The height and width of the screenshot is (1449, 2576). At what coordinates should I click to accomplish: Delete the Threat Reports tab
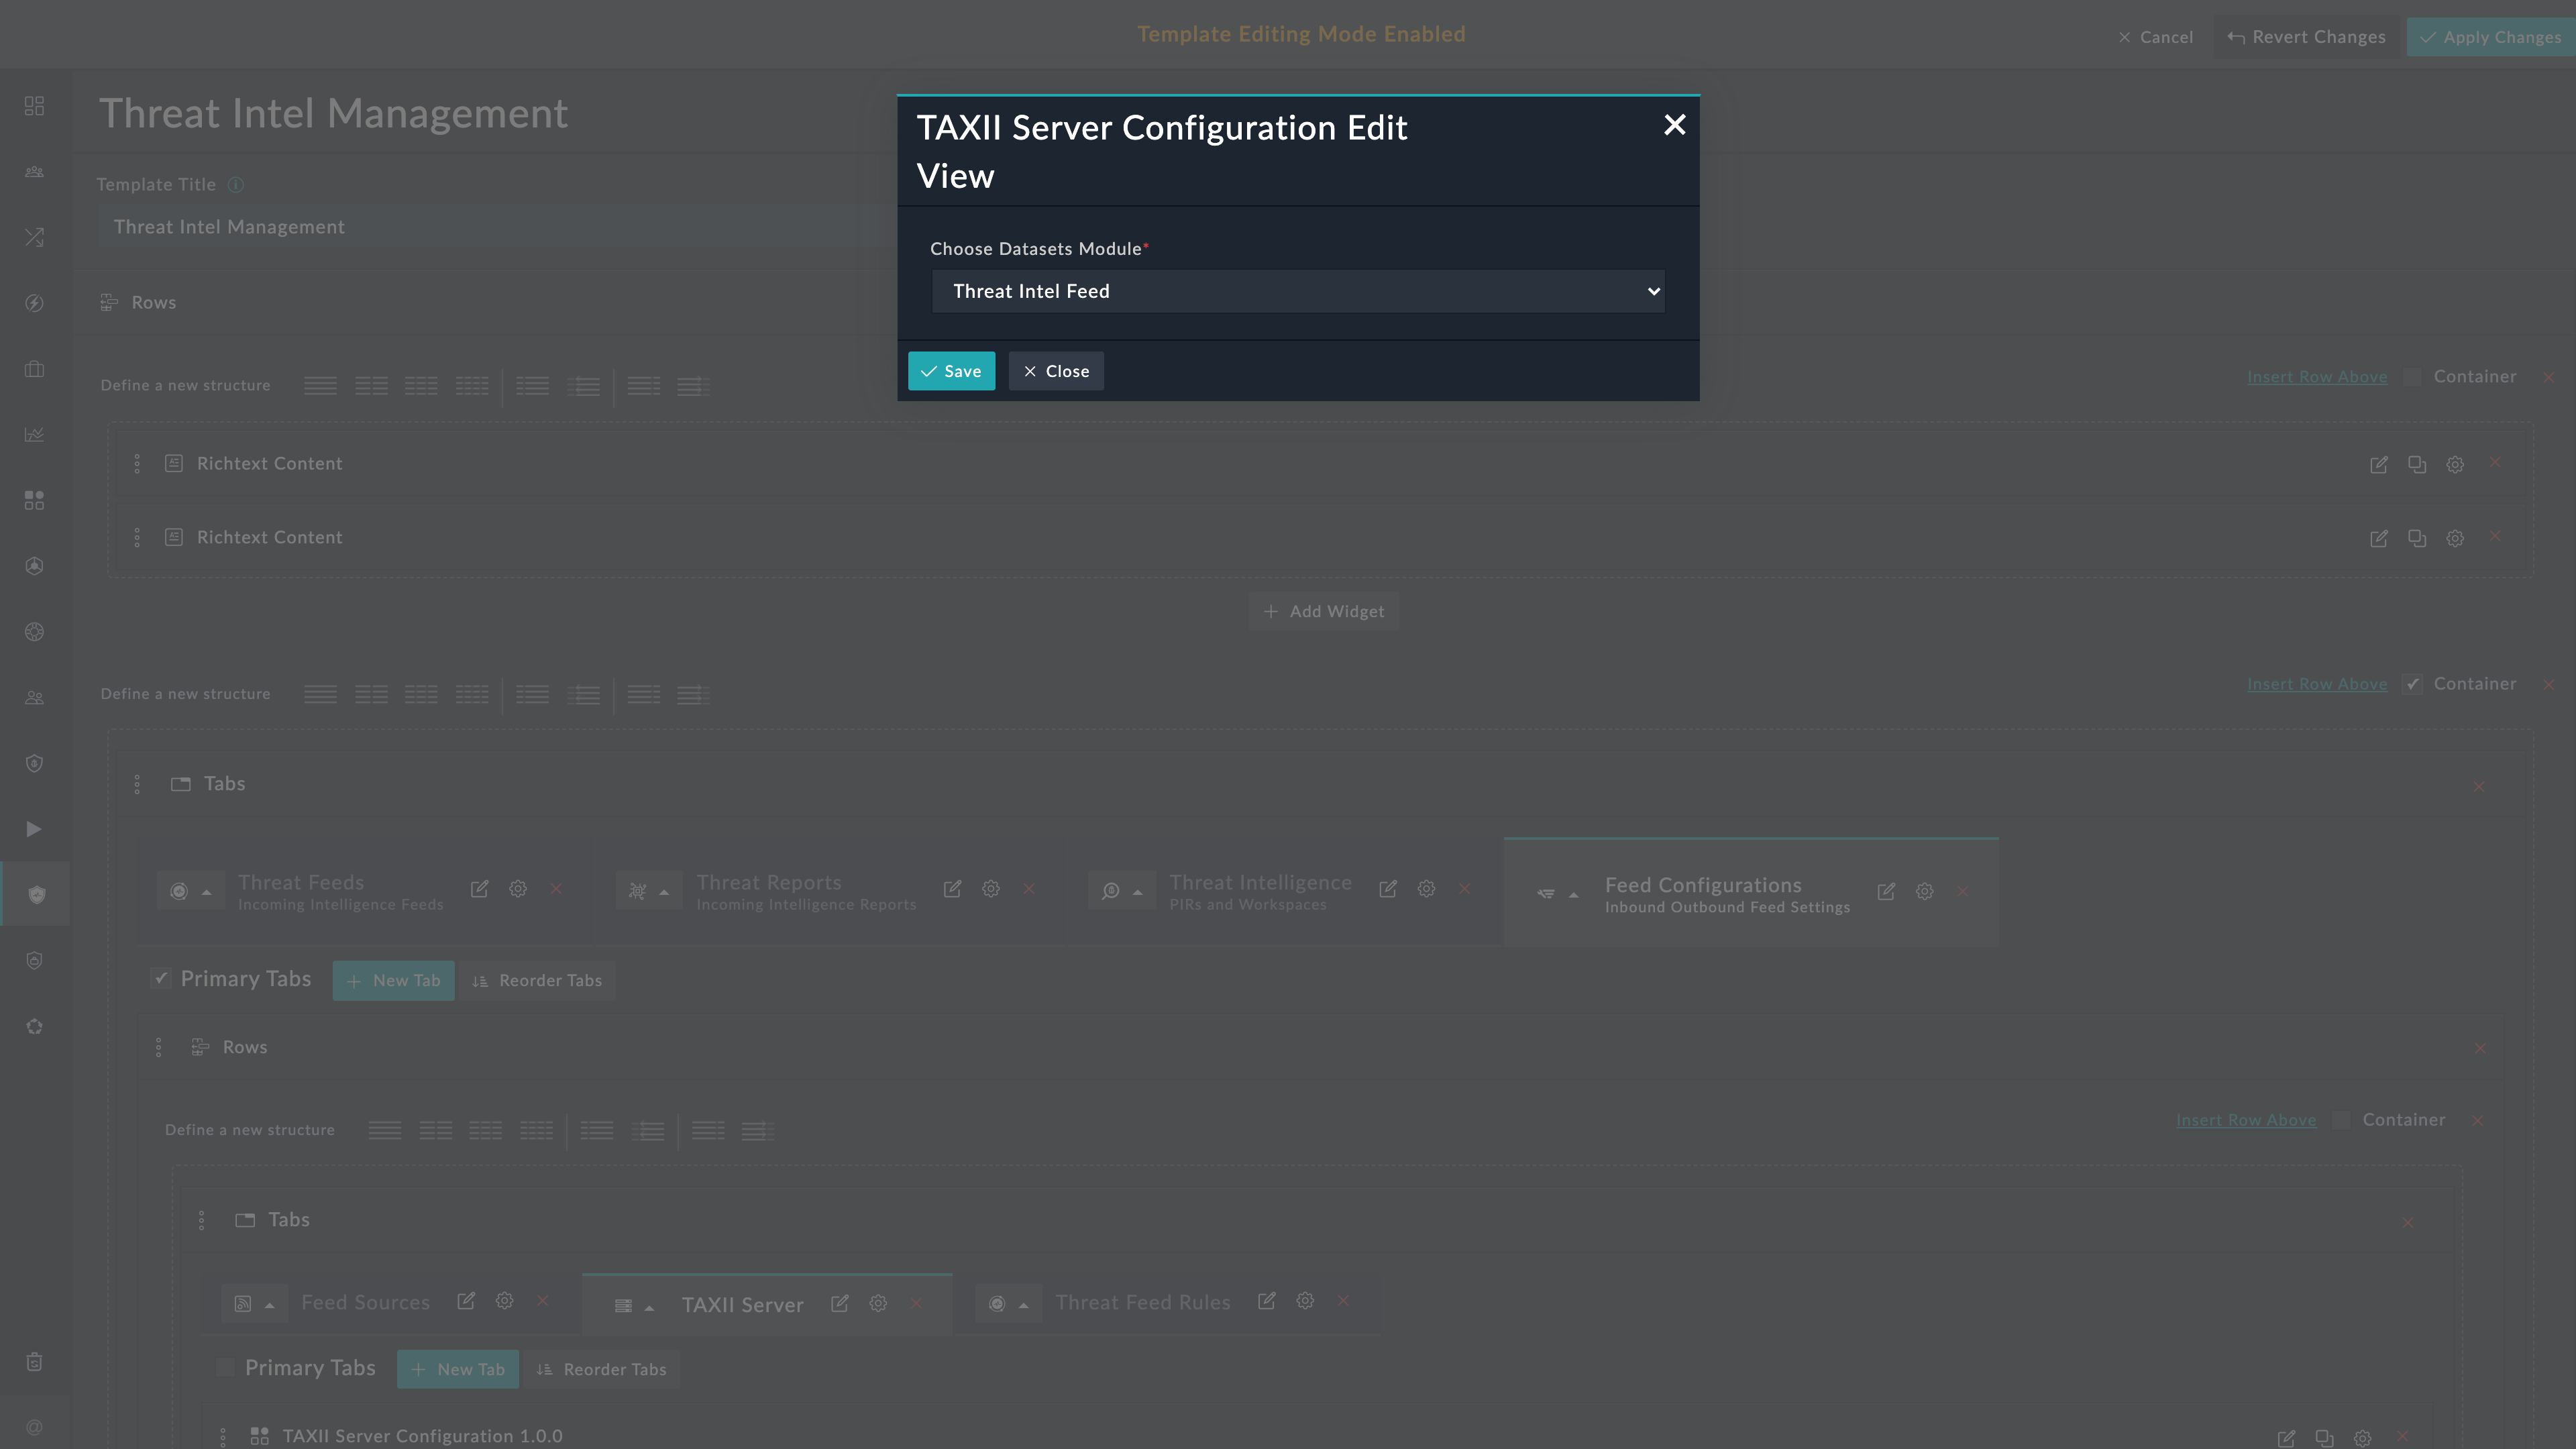click(x=1029, y=889)
